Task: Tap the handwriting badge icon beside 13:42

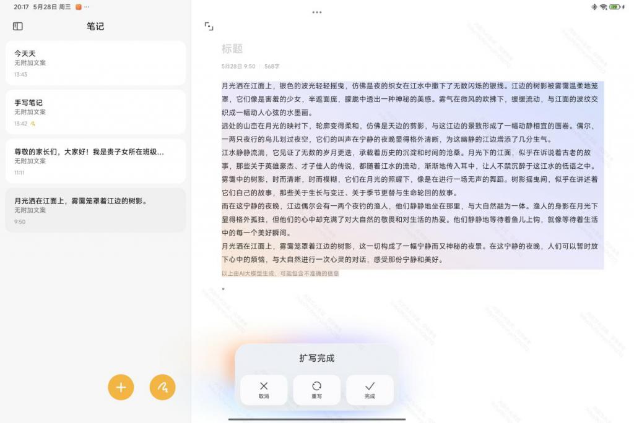Action: [33, 124]
